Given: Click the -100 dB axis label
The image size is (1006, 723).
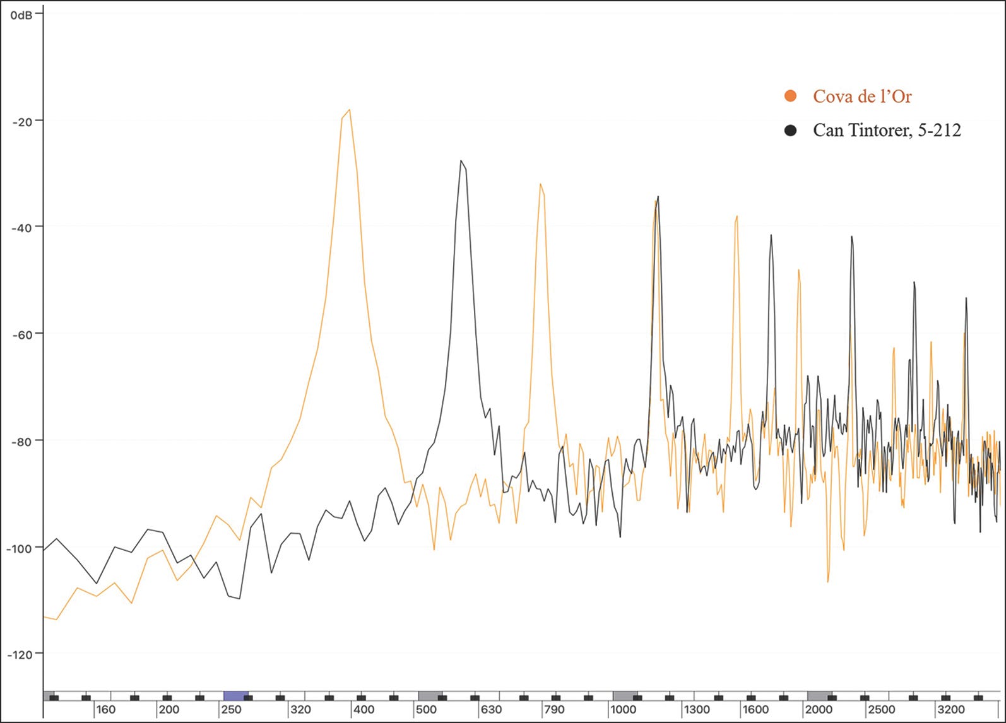Looking at the screenshot, I should click(x=20, y=549).
